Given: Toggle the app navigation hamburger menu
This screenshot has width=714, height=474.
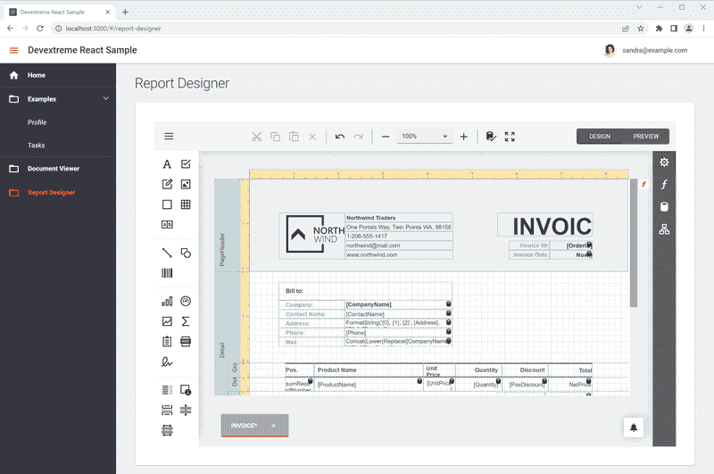Looking at the screenshot, I should (x=13, y=51).
